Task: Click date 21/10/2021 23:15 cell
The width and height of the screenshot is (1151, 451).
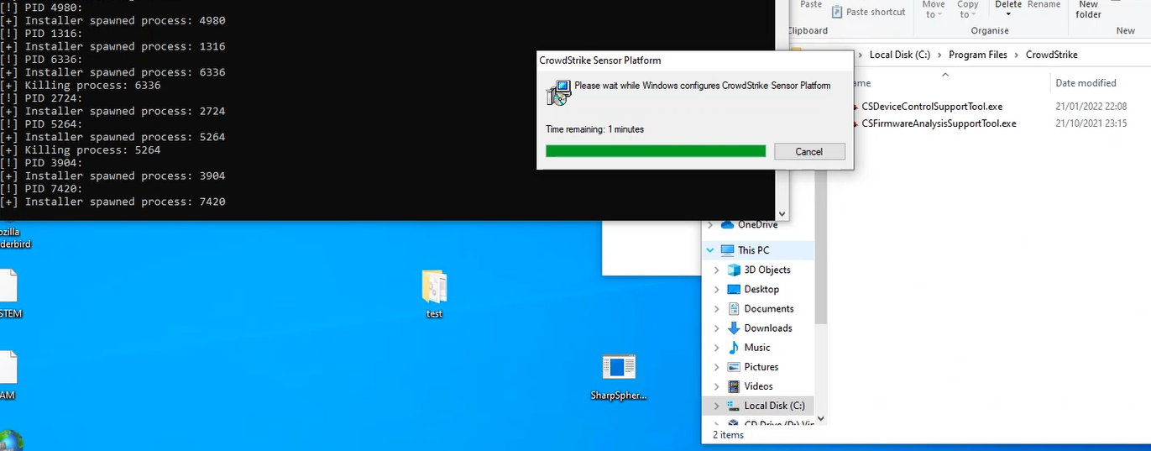Action: pyautogui.click(x=1091, y=123)
